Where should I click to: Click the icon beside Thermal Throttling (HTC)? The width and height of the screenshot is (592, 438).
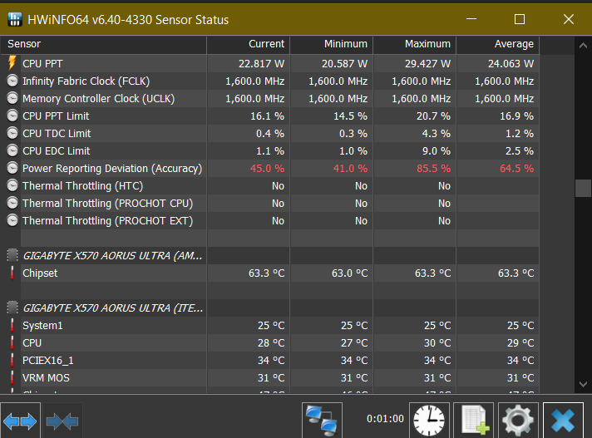pos(12,185)
